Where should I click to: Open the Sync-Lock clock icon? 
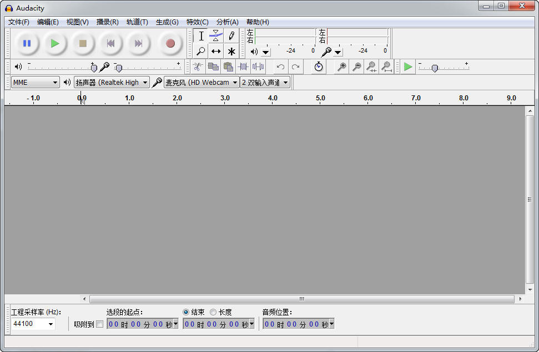(319, 67)
